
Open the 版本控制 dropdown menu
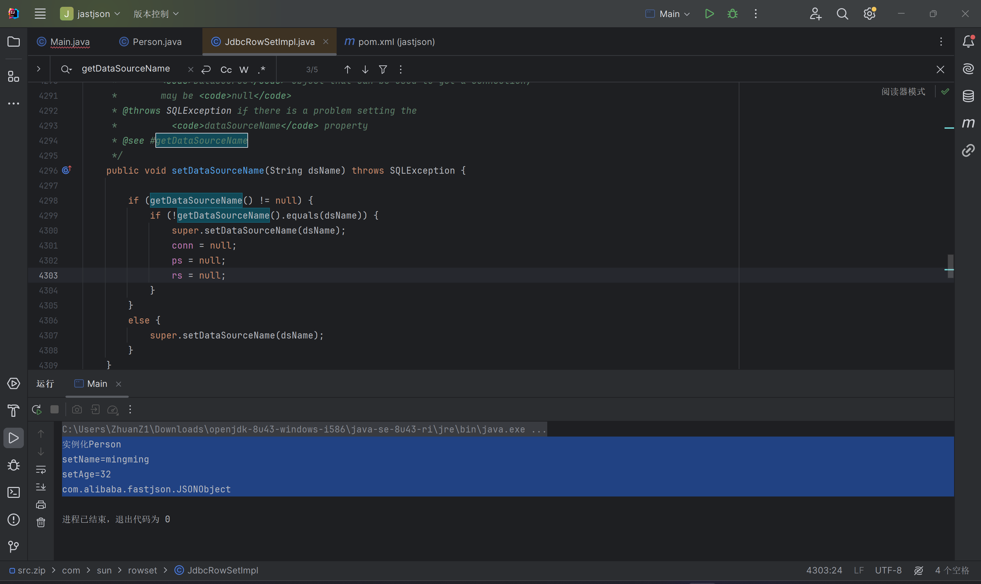coord(156,14)
